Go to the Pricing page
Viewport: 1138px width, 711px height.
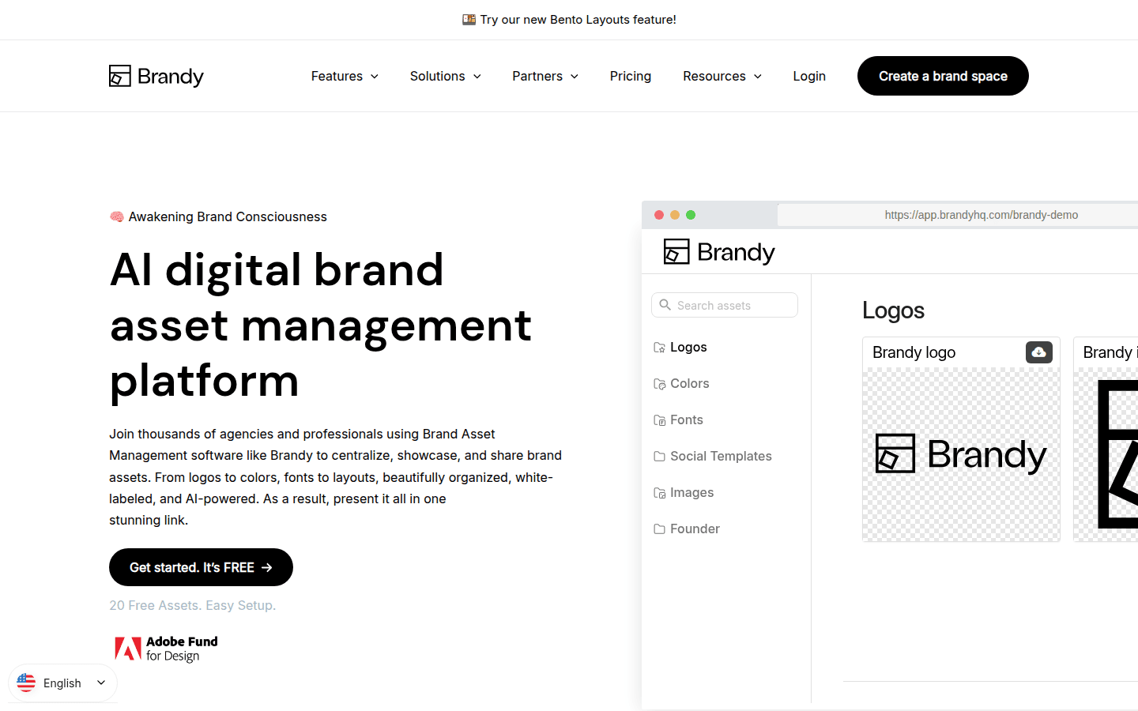point(631,76)
